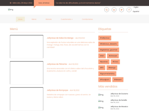Open the Contáctanos navigation item
The image size is (149, 112).
(87, 19)
